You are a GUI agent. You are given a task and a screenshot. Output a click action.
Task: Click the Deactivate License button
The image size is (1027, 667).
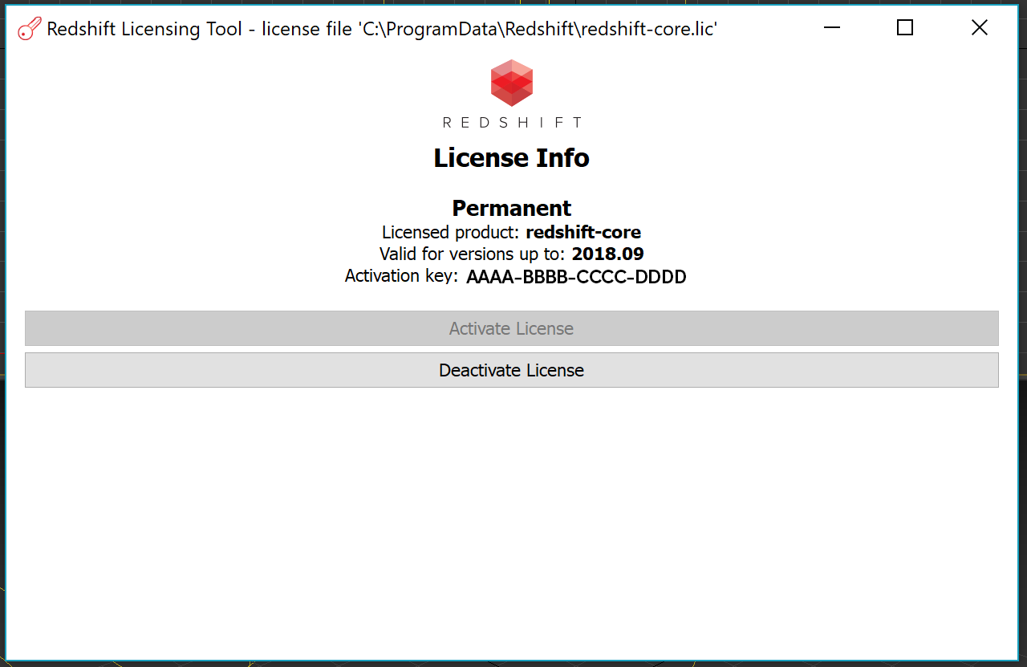point(512,370)
